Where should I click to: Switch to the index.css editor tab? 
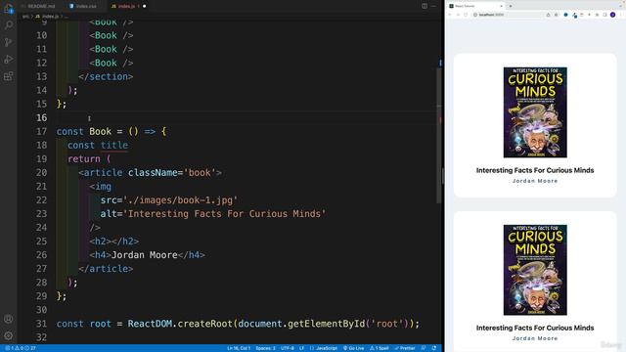point(83,6)
